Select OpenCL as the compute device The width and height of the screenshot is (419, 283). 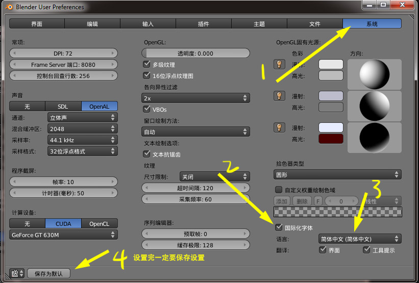pos(100,223)
